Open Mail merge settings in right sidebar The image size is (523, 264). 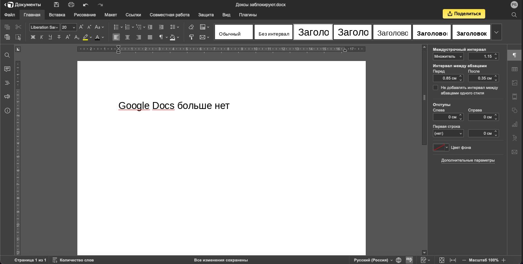click(514, 152)
